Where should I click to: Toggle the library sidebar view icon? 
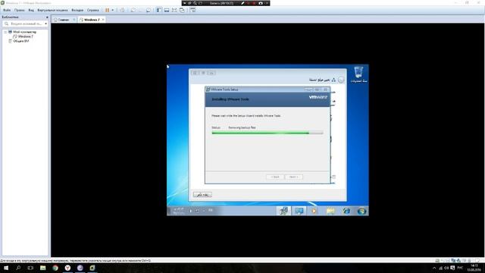[x=159, y=10]
